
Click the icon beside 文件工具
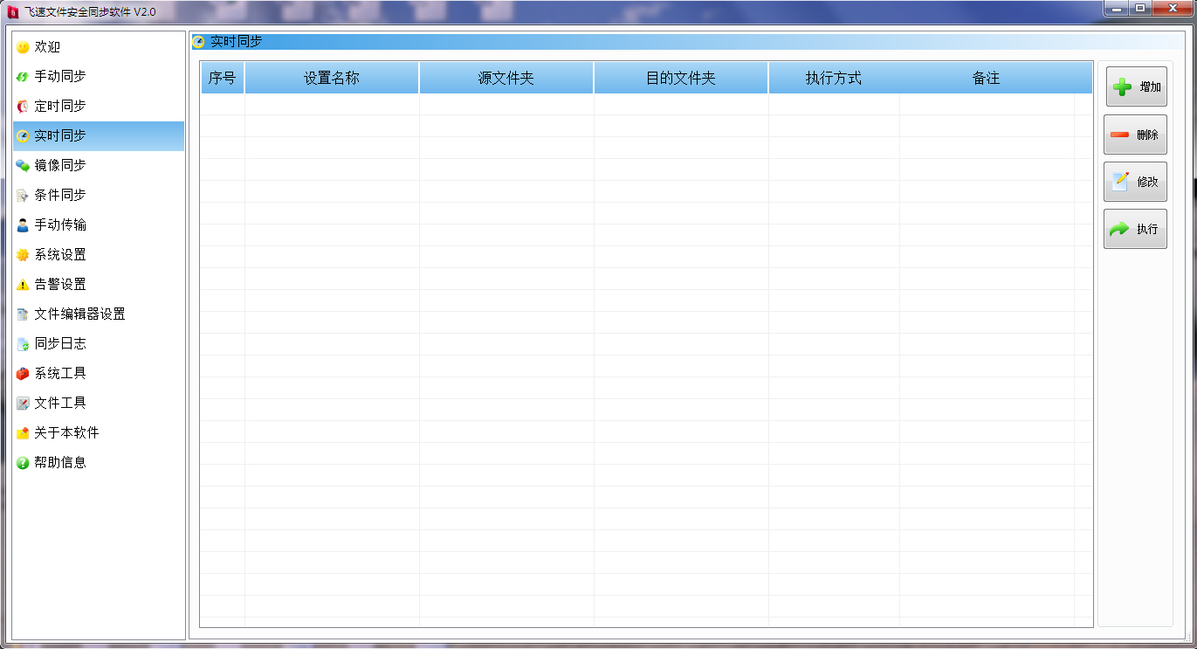23,404
